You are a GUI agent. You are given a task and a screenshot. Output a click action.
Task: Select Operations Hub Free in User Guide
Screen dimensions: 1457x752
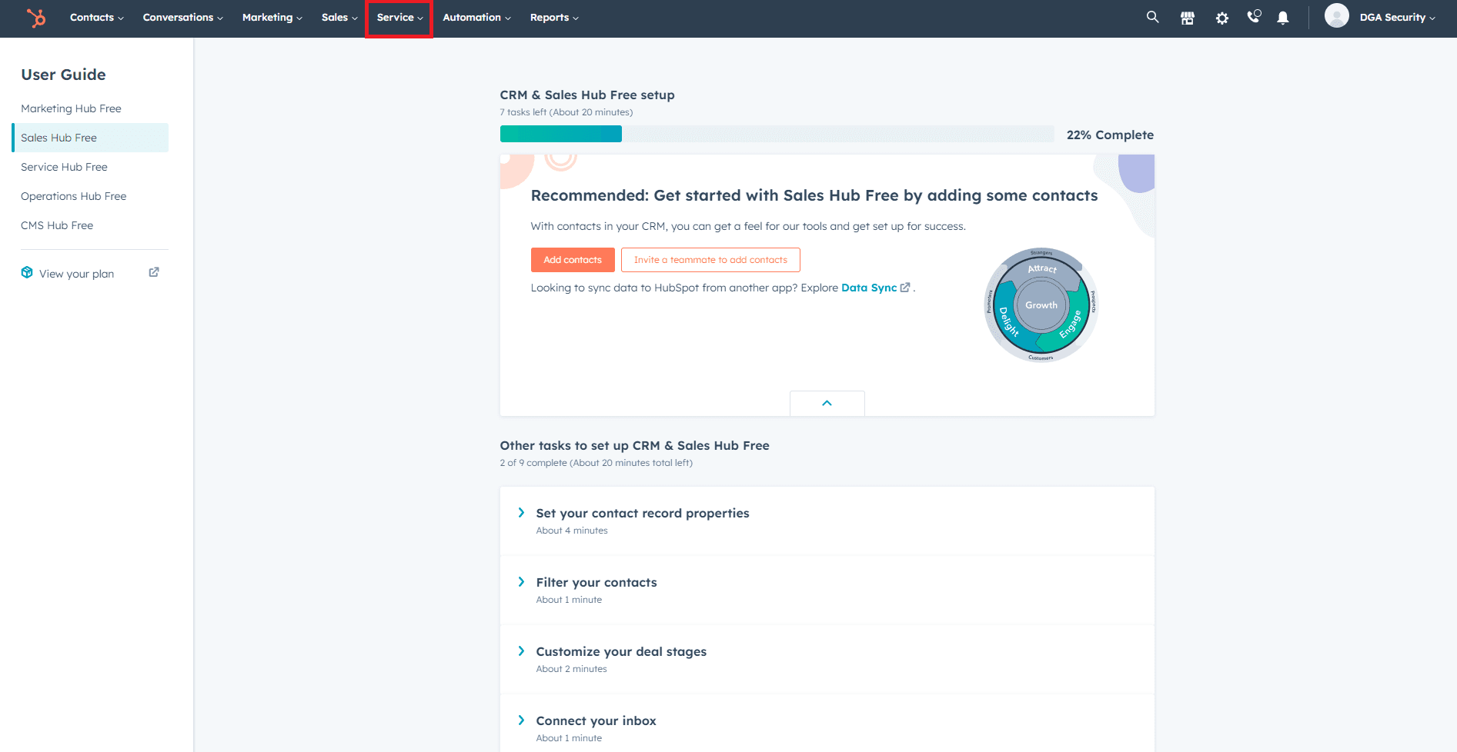[x=73, y=196]
